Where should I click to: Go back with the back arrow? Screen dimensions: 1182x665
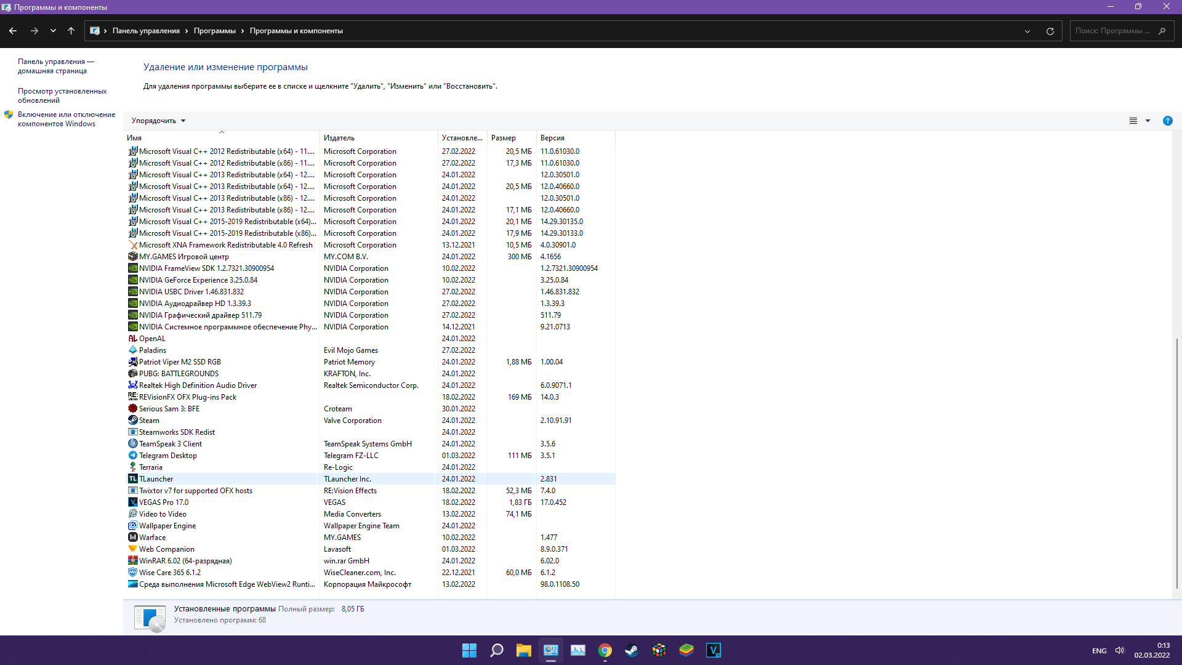13,31
